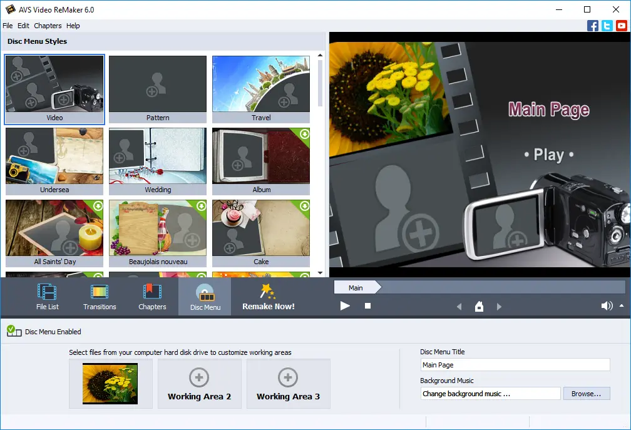Play the disc menu preview
Viewport: 631px width, 430px height.
[x=345, y=306]
